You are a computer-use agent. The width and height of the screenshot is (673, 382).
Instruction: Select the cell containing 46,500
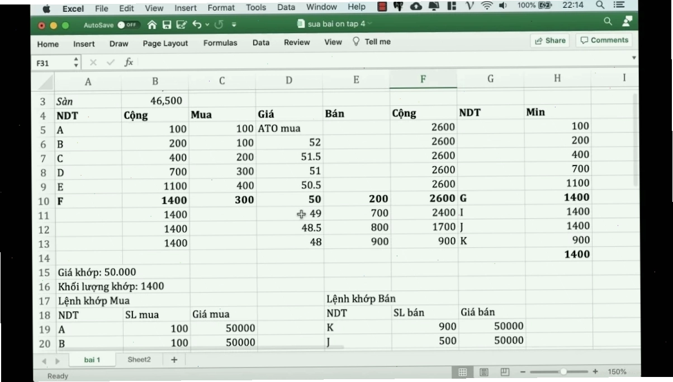click(x=155, y=101)
